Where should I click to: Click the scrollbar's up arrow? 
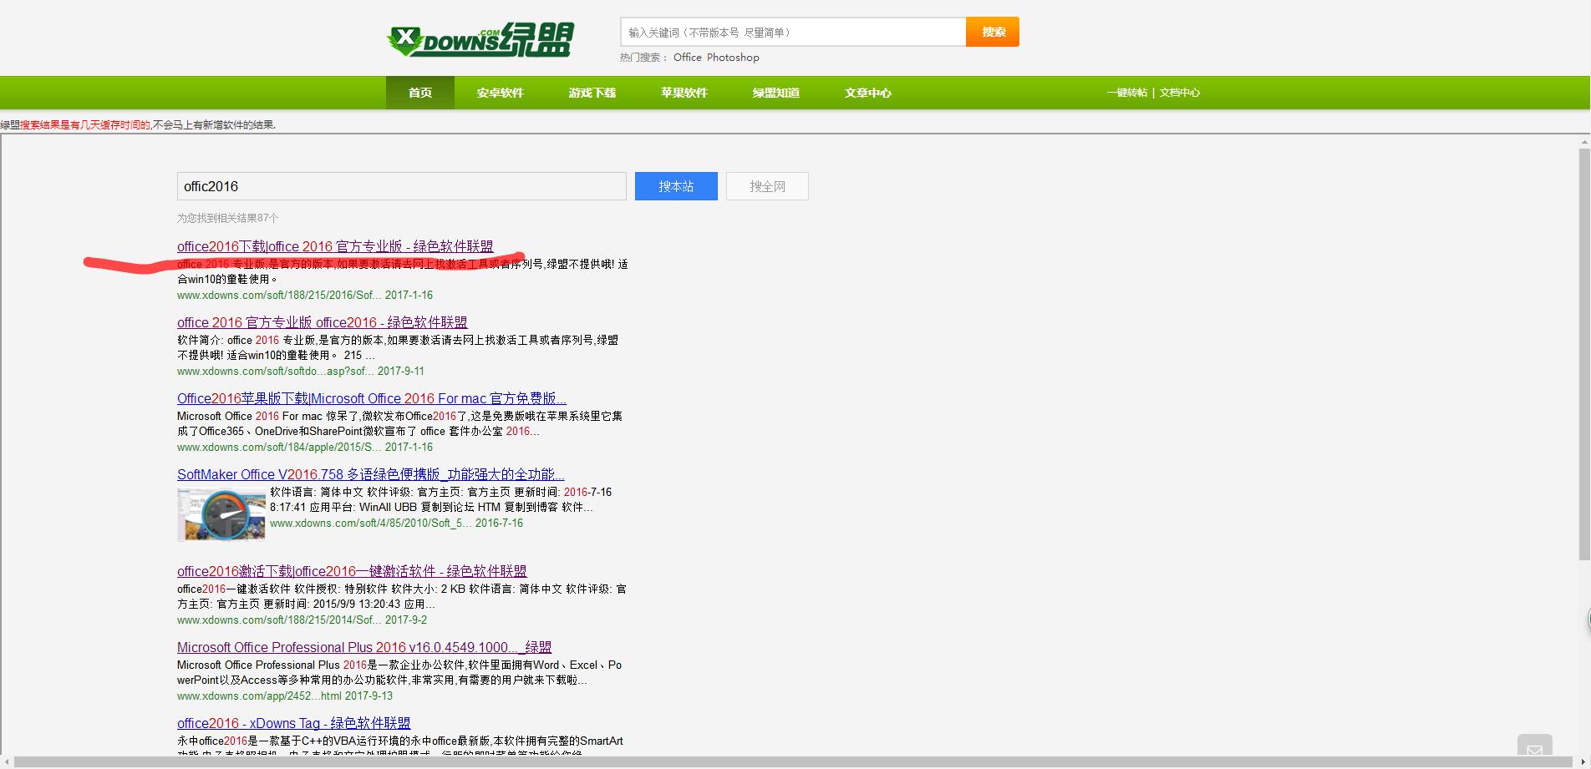click(1583, 143)
